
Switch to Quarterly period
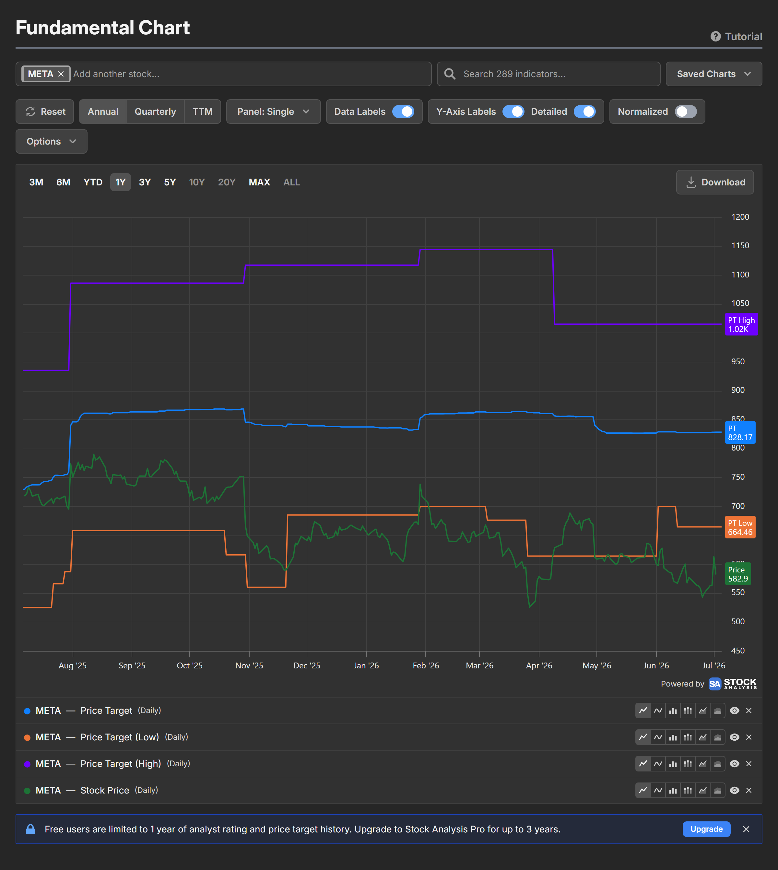[x=155, y=112]
